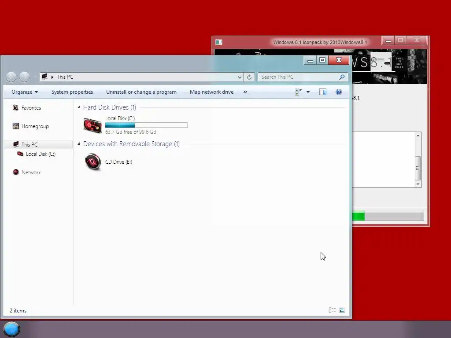Click the CD Drive (E:) label
451x338 pixels.
pyautogui.click(x=118, y=162)
